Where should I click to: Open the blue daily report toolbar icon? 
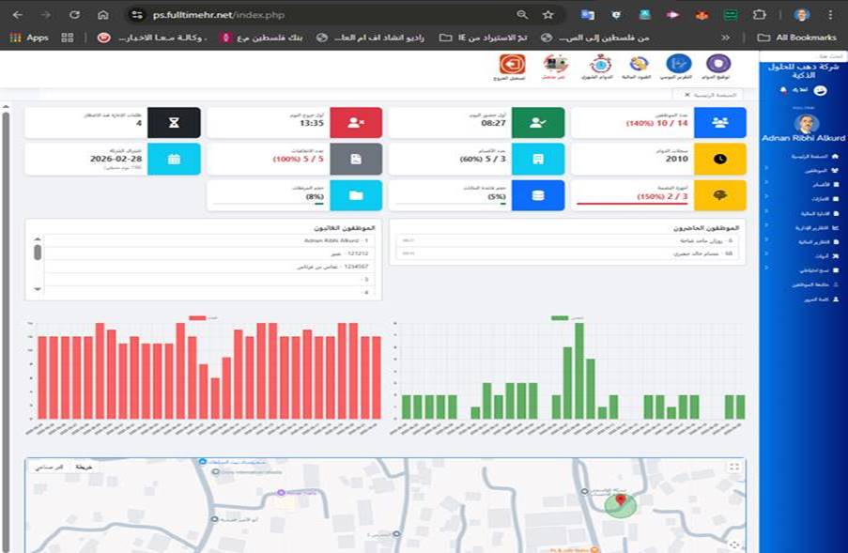pos(678,65)
